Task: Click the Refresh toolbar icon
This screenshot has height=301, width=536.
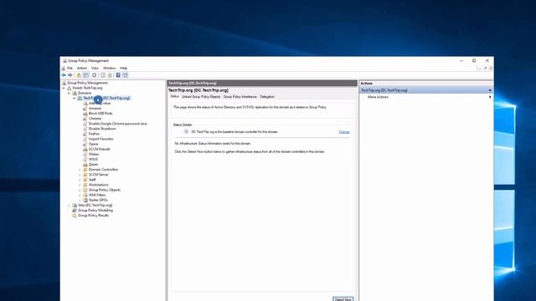Action: point(95,75)
